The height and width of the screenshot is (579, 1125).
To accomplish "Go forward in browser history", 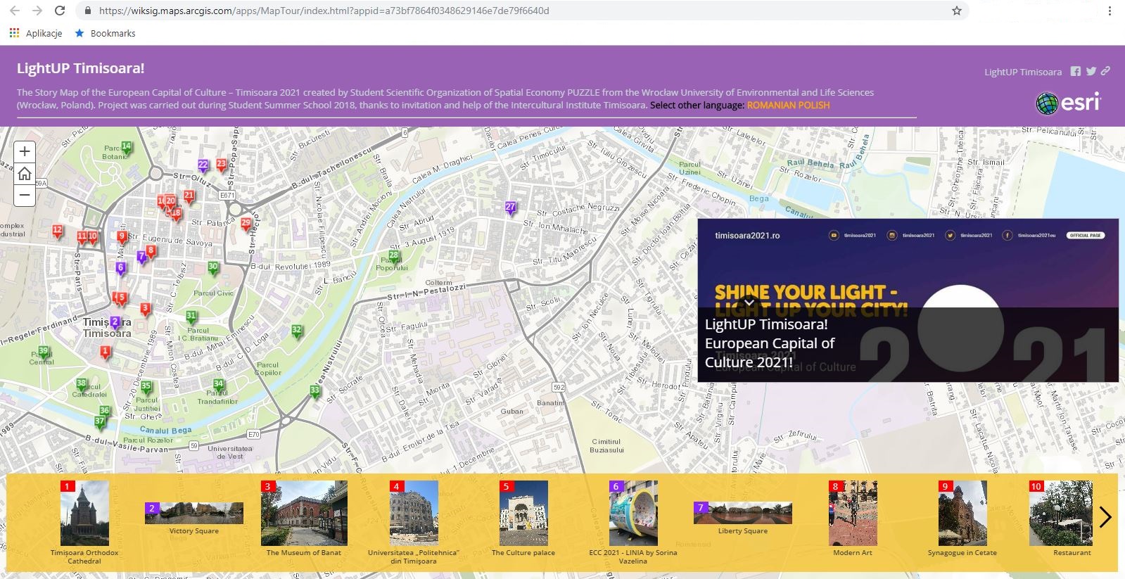I will (x=37, y=11).
